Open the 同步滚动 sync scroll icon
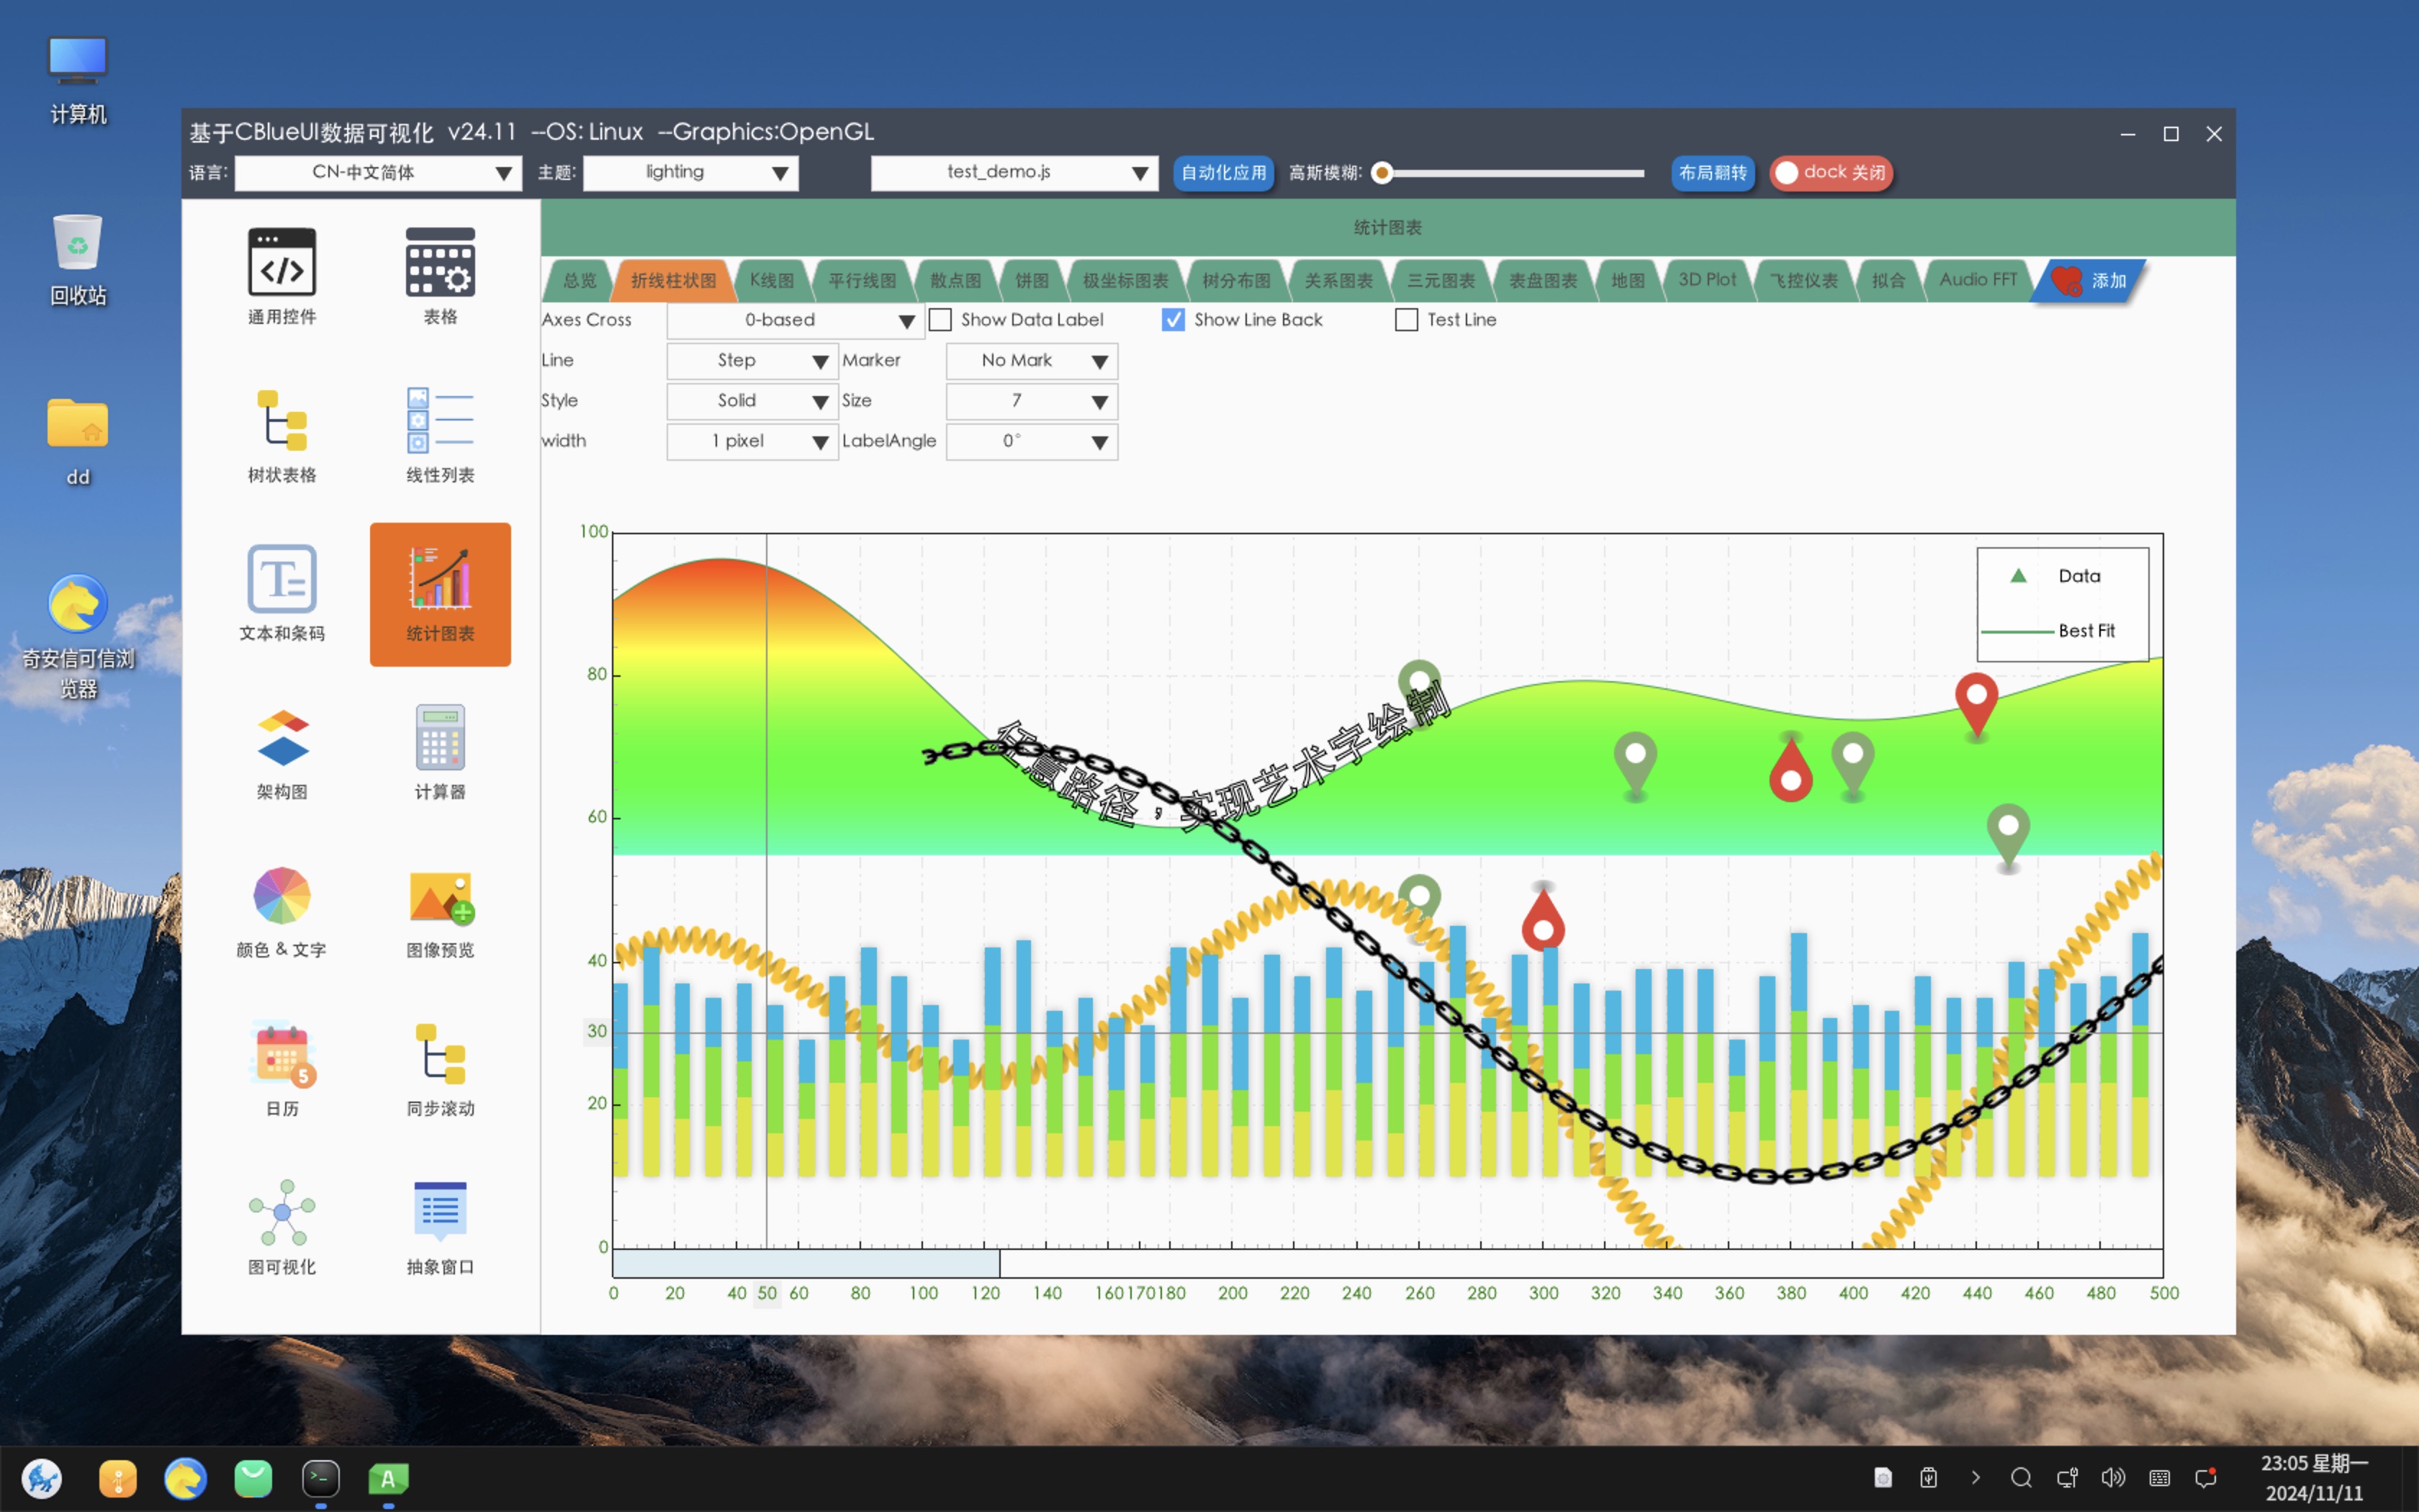This screenshot has width=2419, height=1512. click(440, 1069)
